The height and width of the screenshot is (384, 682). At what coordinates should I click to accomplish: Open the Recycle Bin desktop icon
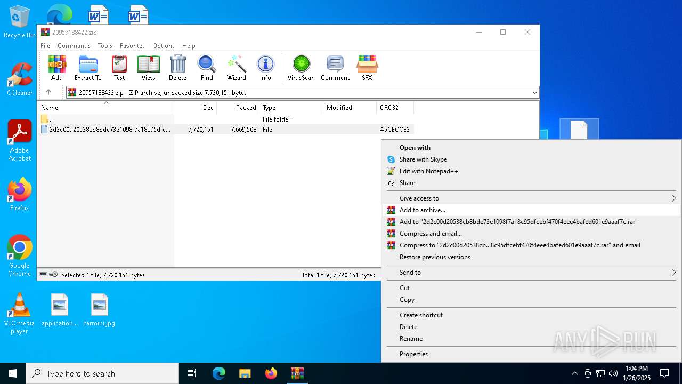(19, 22)
